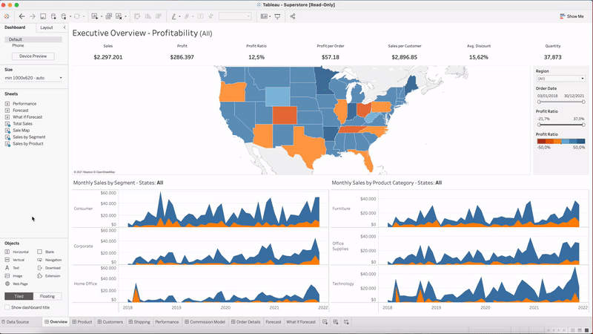Click the Share workbook icon
This screenshot has height=334, width=593.
(x=292, y=16)
